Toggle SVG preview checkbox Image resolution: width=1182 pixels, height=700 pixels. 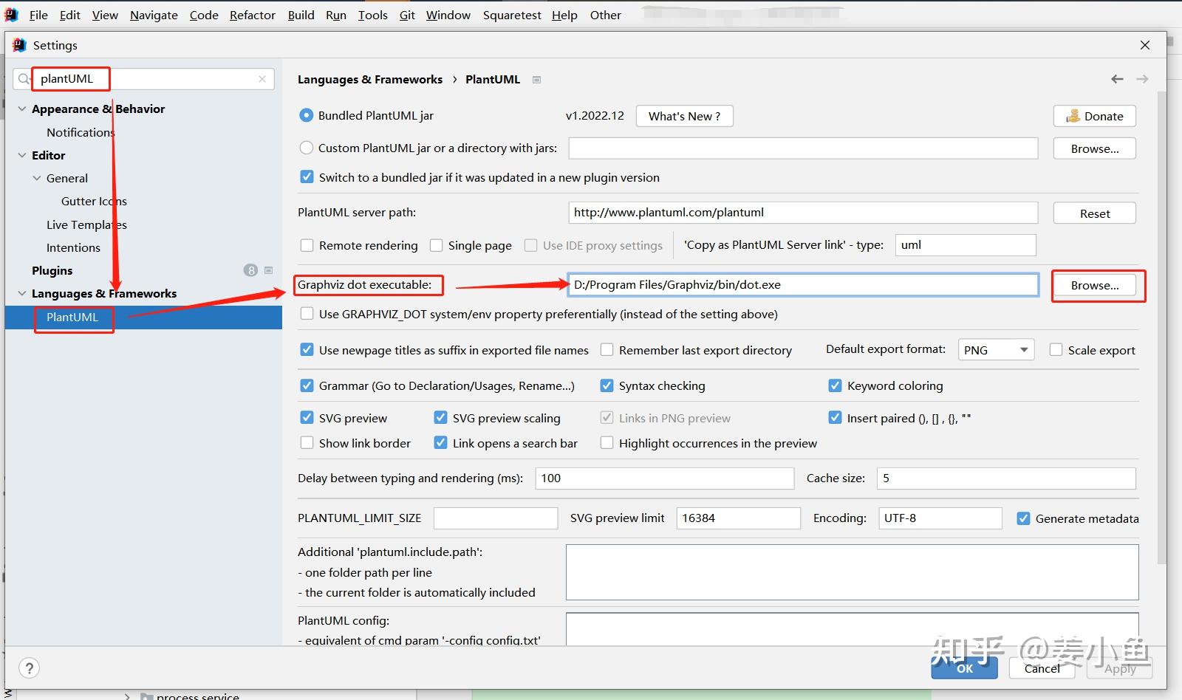(x=307, y=418)
